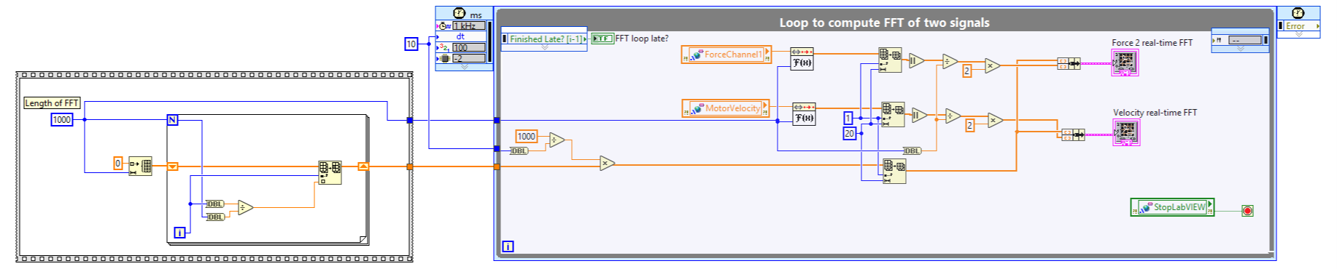Click the divide node after constant 1000
The height and width of the screenshot is (269, 1337).
[557, 140]
